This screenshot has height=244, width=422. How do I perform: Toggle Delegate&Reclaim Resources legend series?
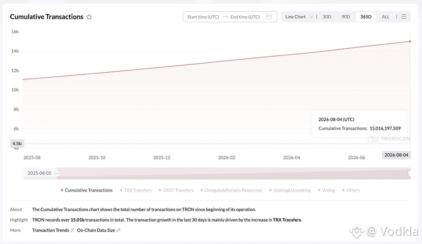[231, 190]
